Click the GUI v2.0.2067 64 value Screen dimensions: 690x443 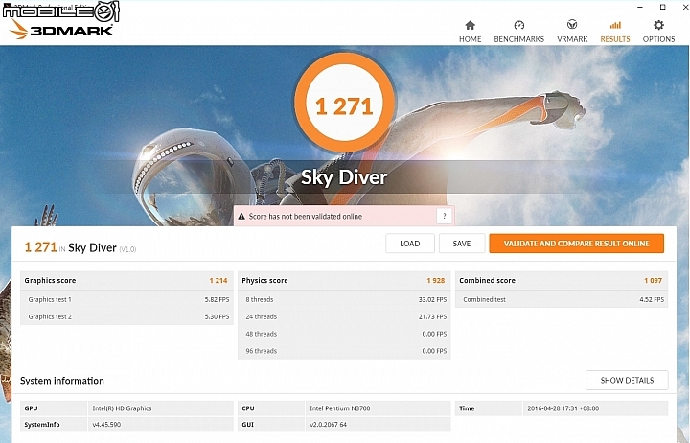click(329, 425)
